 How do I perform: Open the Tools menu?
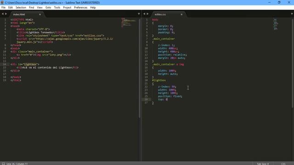point(57,7)
